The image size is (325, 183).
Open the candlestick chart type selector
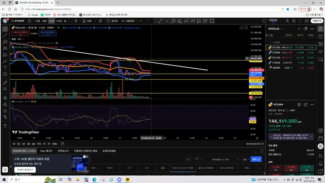[x=77, y=21]
